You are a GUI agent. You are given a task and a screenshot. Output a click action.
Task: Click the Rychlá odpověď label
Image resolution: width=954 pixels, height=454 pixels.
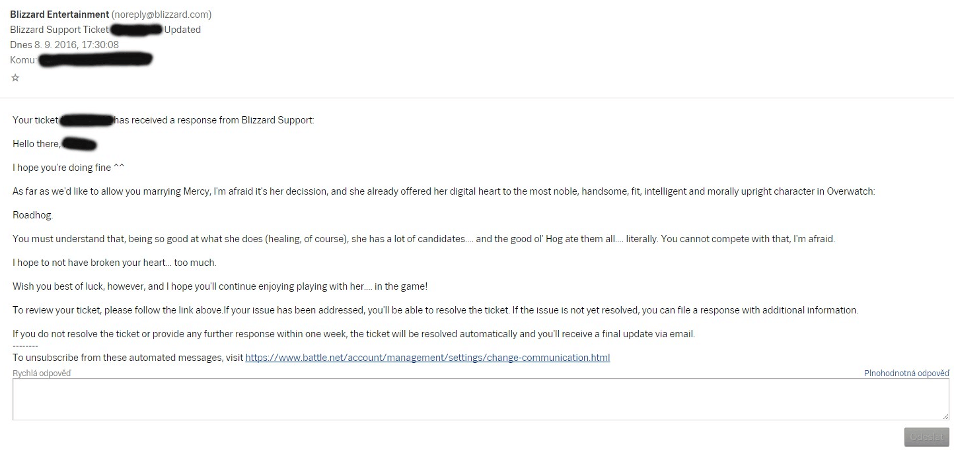(42, 373)
